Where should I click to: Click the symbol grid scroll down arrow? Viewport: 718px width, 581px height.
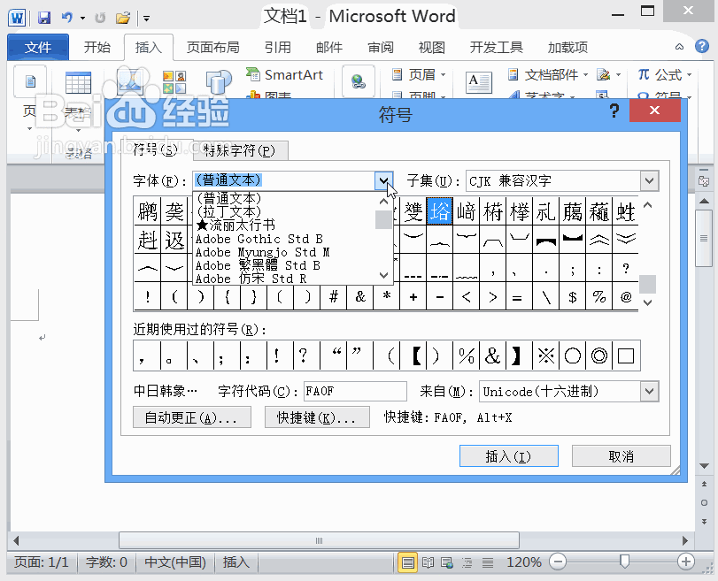(x=647, y=302)
